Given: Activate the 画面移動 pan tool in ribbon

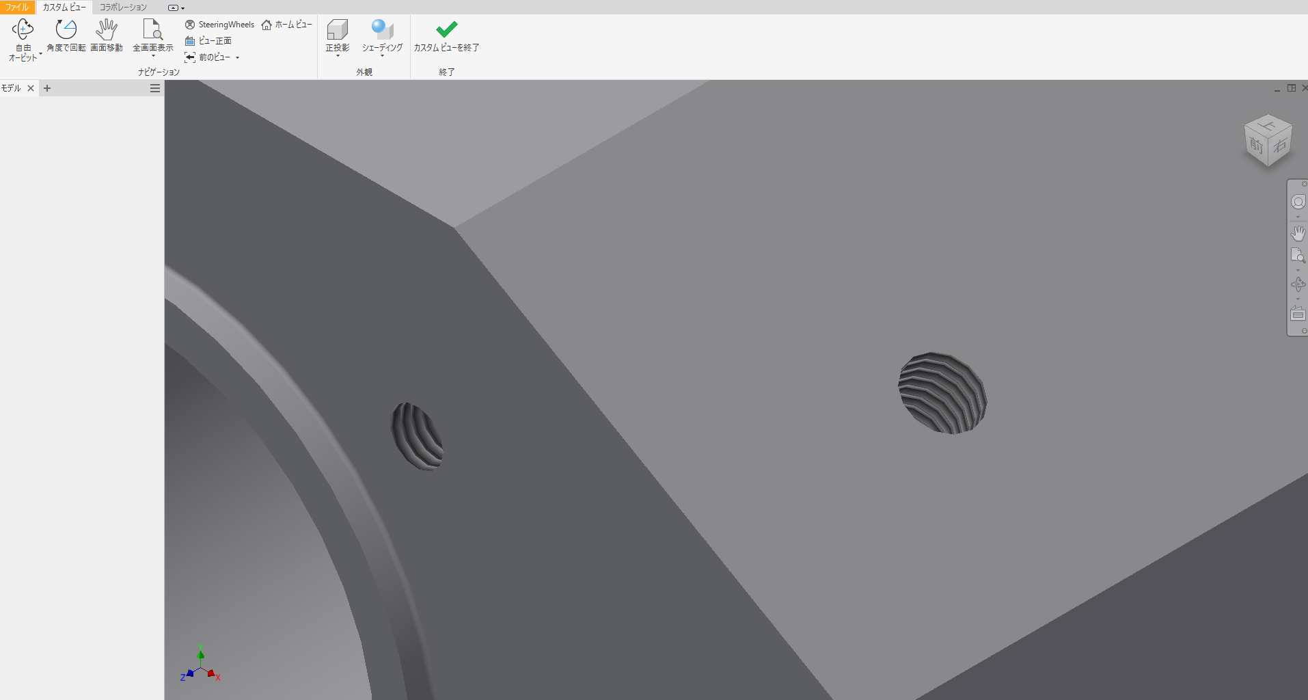Looking at the screenshot, I should (107, 29).
